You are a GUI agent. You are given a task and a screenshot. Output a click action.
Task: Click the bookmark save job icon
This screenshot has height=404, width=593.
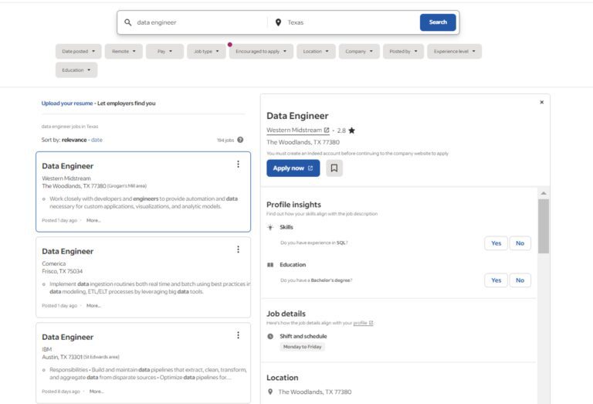(334, 168)
